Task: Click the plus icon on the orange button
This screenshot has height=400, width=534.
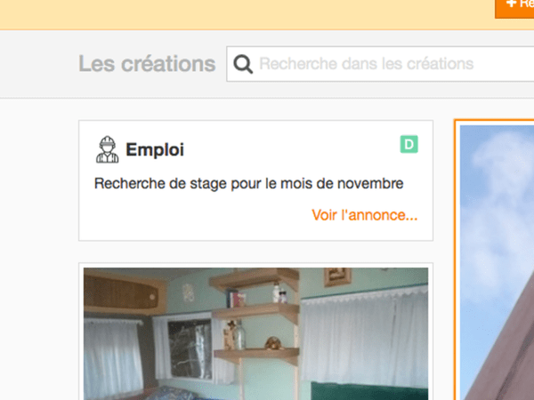Action: (511, 4)
